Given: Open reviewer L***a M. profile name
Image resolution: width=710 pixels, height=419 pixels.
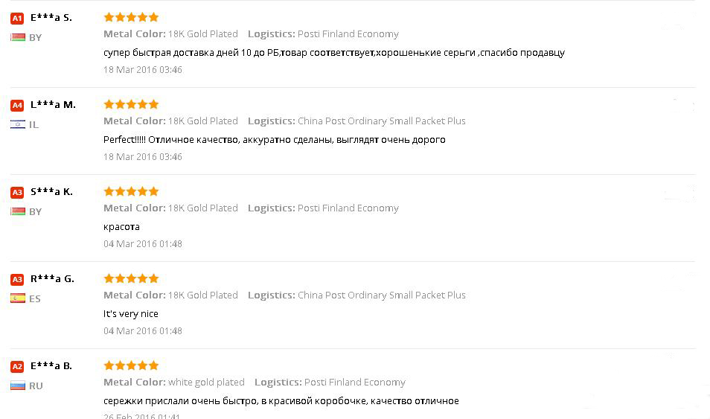Looking at the screenshot, I should (53, 104).
